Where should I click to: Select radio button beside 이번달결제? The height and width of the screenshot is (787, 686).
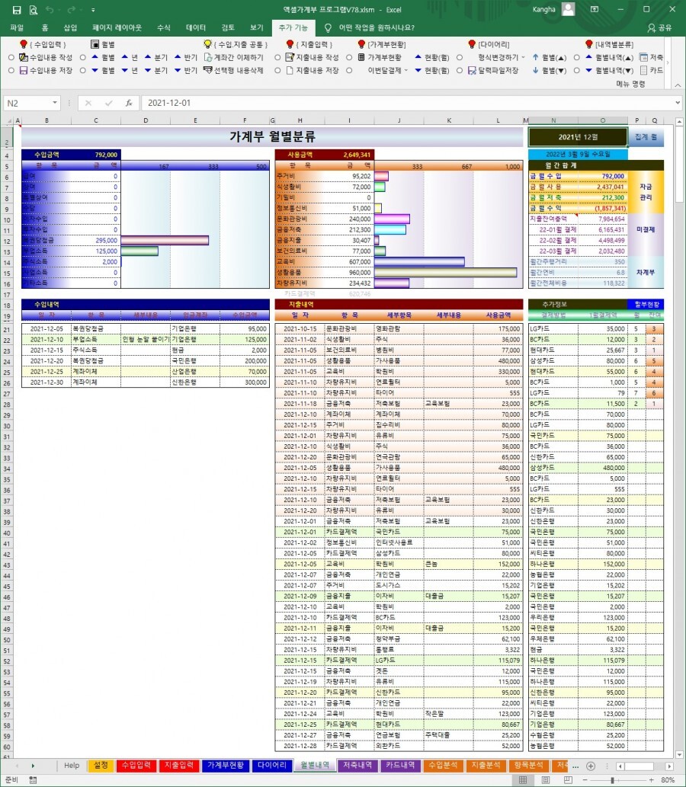pyautogui.click(x=349, y=71)
